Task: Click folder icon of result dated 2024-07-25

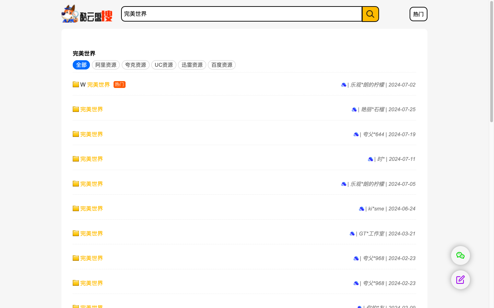Action: pos(76,109)
